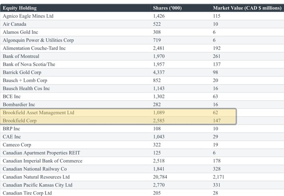Select the BCE Inc name cell

coord(12,96)
